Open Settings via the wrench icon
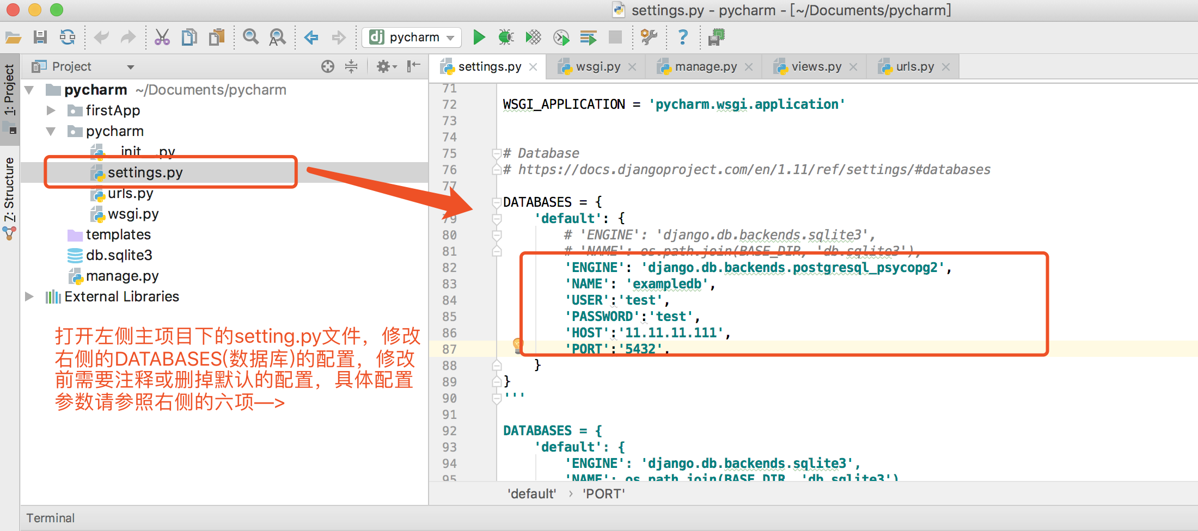This screenshot has width=1198, height=531. point(649,38)
